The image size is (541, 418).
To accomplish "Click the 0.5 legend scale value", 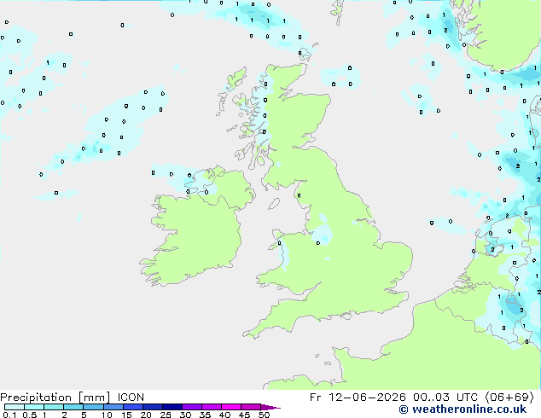I will click(30, 415).
